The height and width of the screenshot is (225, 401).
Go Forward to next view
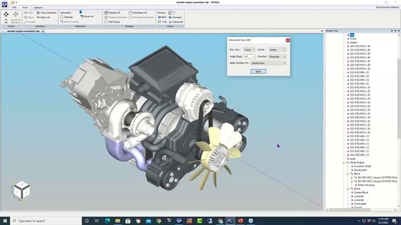tap(175, 17)
